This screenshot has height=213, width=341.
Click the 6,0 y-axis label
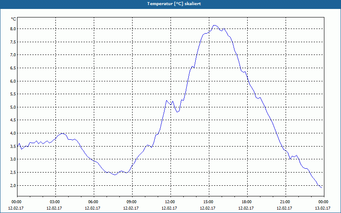[x=13, y=81]
